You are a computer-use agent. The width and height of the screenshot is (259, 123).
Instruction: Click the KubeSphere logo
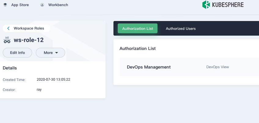coord(223,5)
